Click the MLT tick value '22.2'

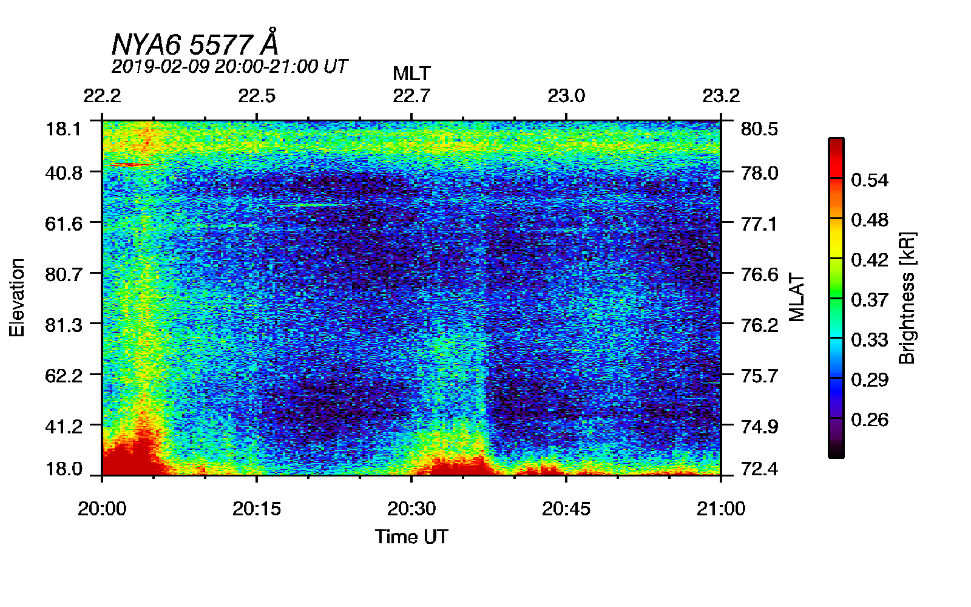102,96
